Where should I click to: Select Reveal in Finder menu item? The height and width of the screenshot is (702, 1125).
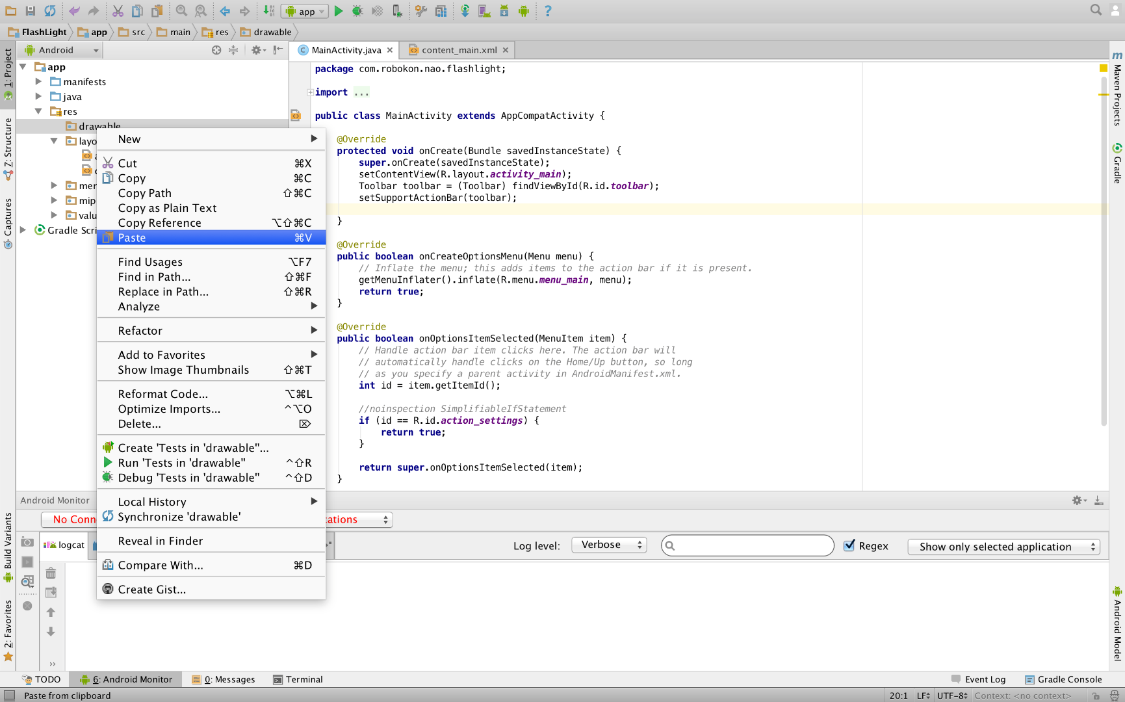coord(161,541)
